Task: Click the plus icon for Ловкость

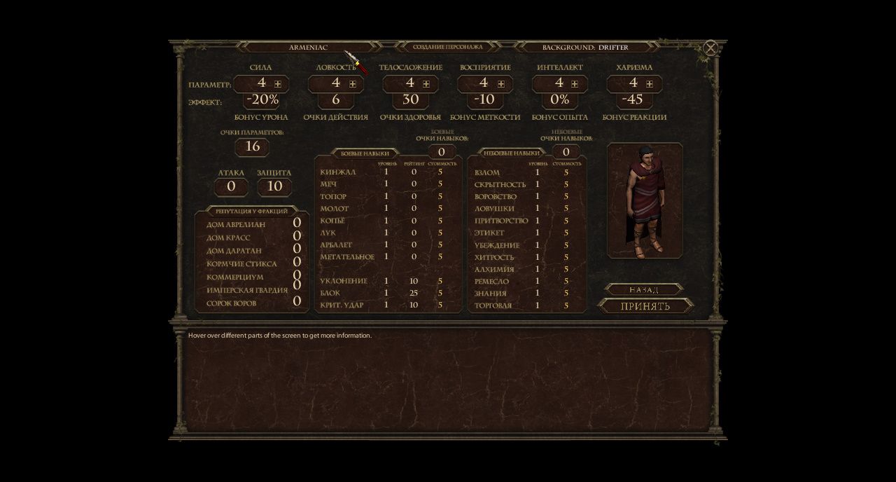Action: [x=353, y=84]
